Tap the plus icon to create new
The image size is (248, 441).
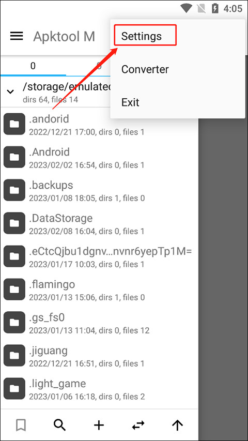tap(99, 425)
